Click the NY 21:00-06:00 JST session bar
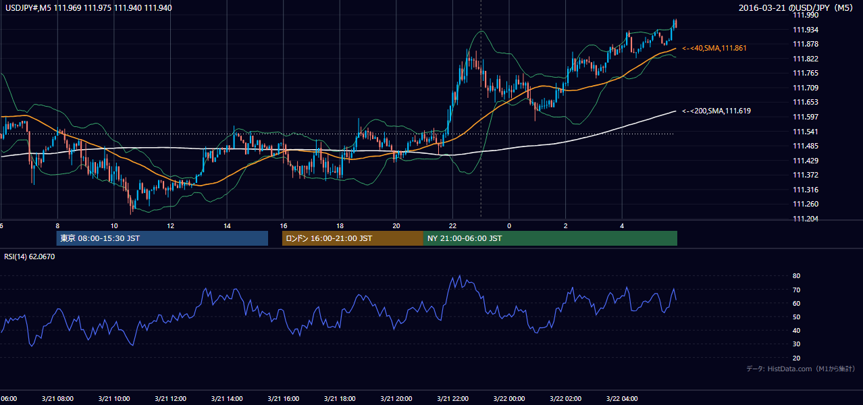This screenshot has width=863, height=405. [550, 238]
